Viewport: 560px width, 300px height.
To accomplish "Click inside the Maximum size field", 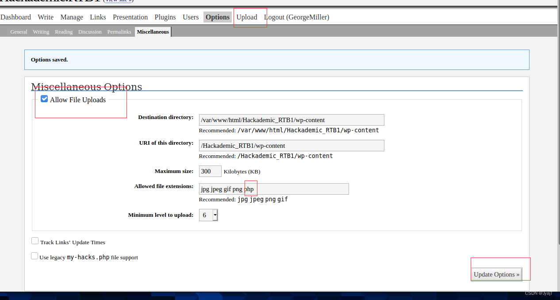I will click(210, 171).
